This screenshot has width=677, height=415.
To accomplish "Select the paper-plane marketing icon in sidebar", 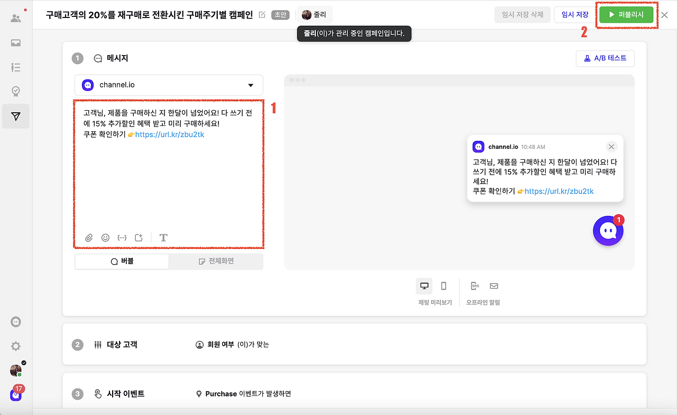I will [x=16, y=116].
